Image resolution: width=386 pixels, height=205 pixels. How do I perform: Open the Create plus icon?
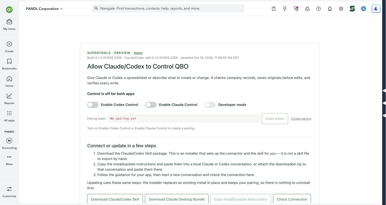(x=9, y=44)
